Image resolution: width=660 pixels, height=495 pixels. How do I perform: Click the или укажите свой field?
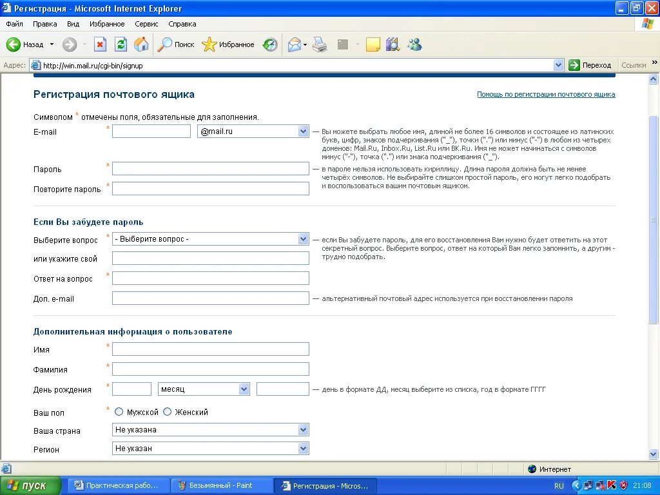(211, 258)
